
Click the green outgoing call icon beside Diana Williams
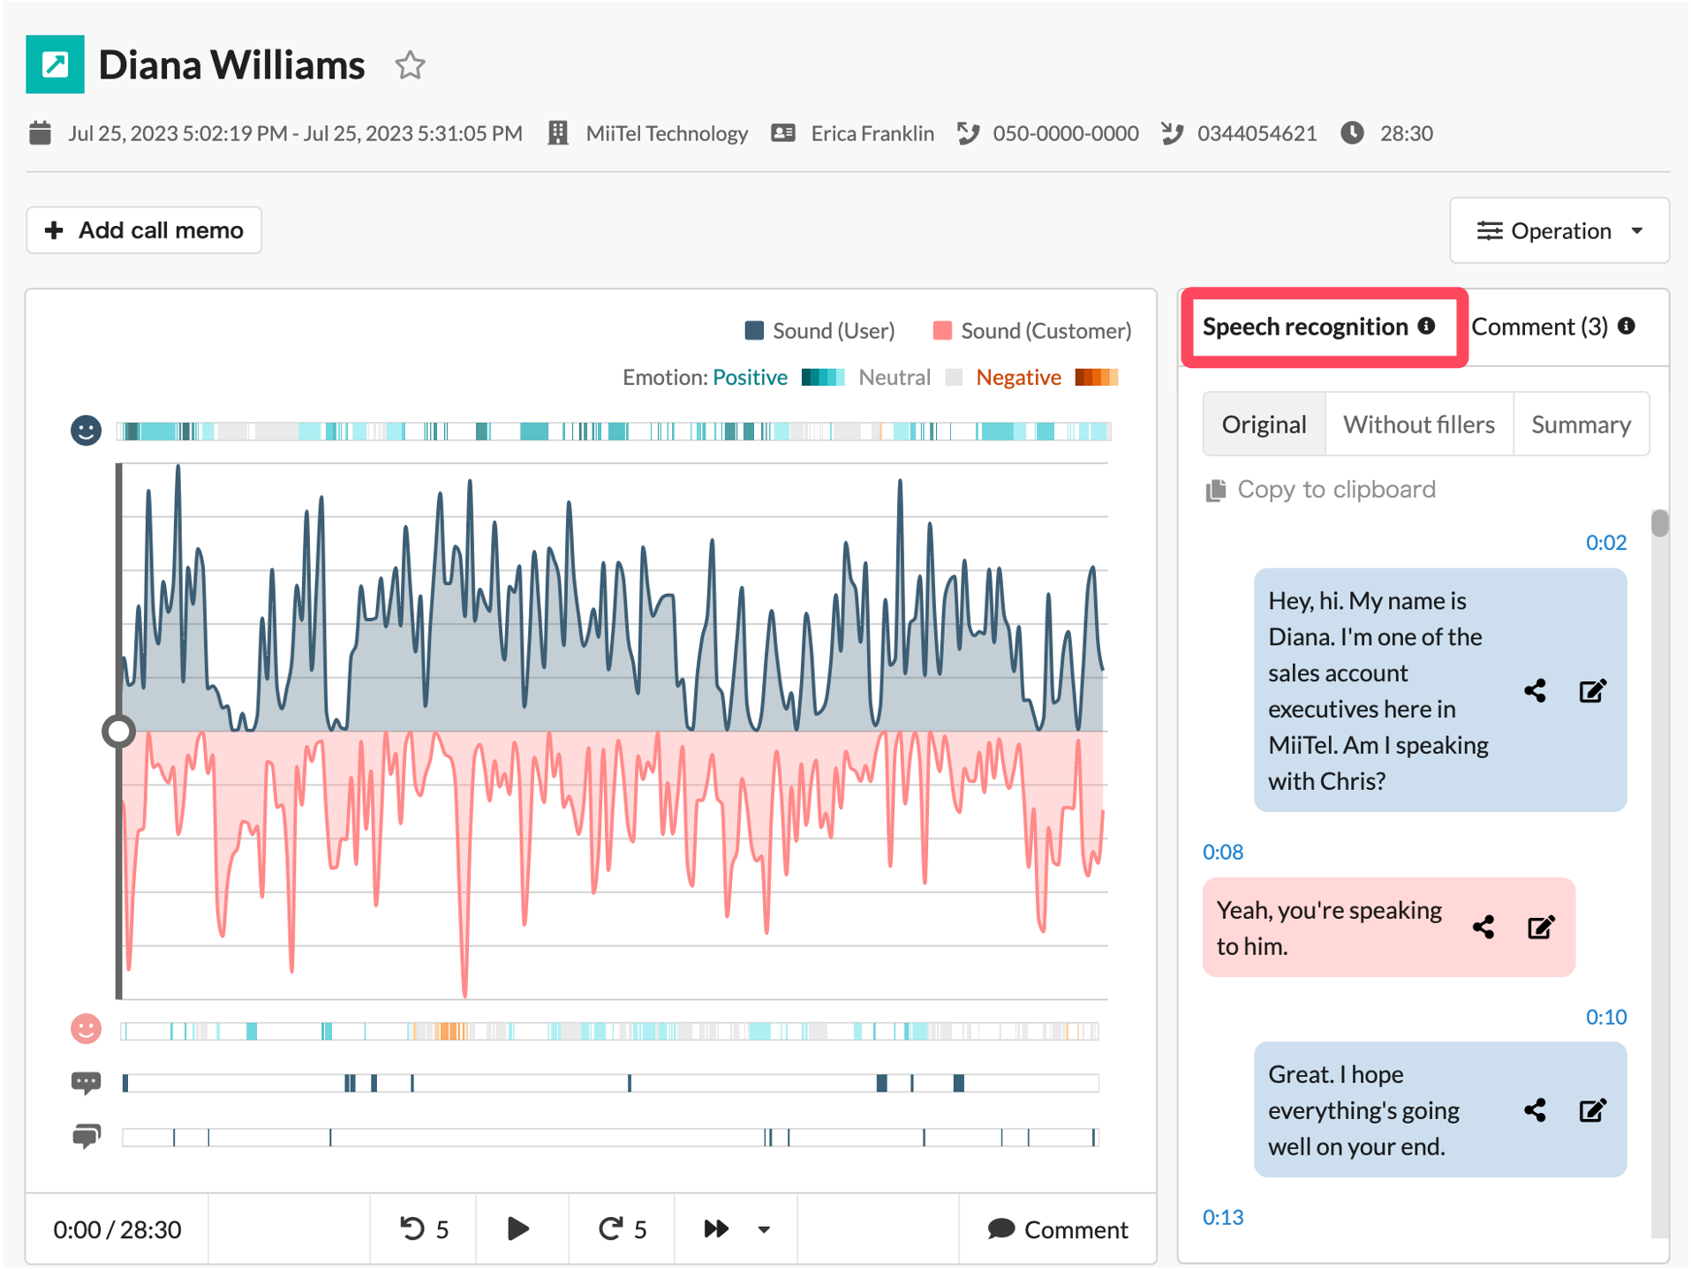coord(55,64)
